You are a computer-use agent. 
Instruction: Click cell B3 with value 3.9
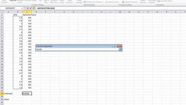18,21
